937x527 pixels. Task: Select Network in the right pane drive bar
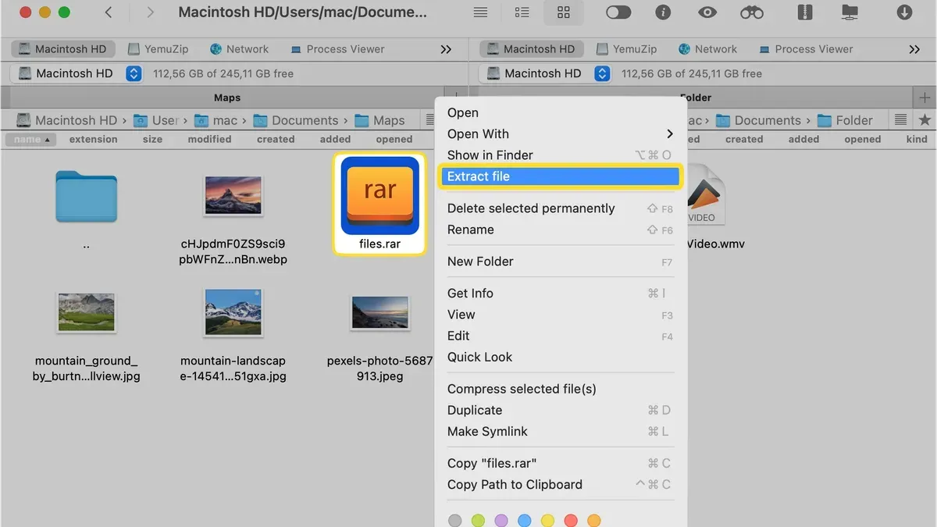point(708,48)
